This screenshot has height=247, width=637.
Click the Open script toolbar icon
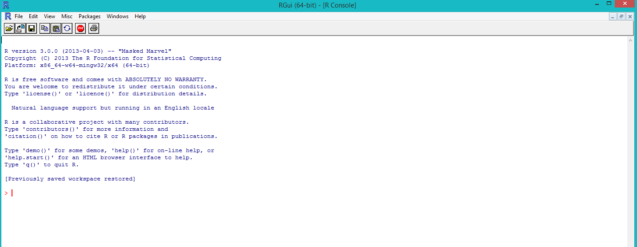coord(9,28)
